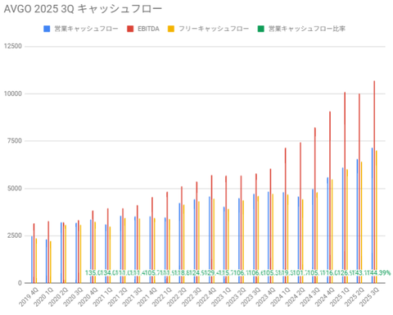Click the yellow free cash flow bar for 2020 1Q
This screenshot has width=393, height=315.
coord(51,262)
